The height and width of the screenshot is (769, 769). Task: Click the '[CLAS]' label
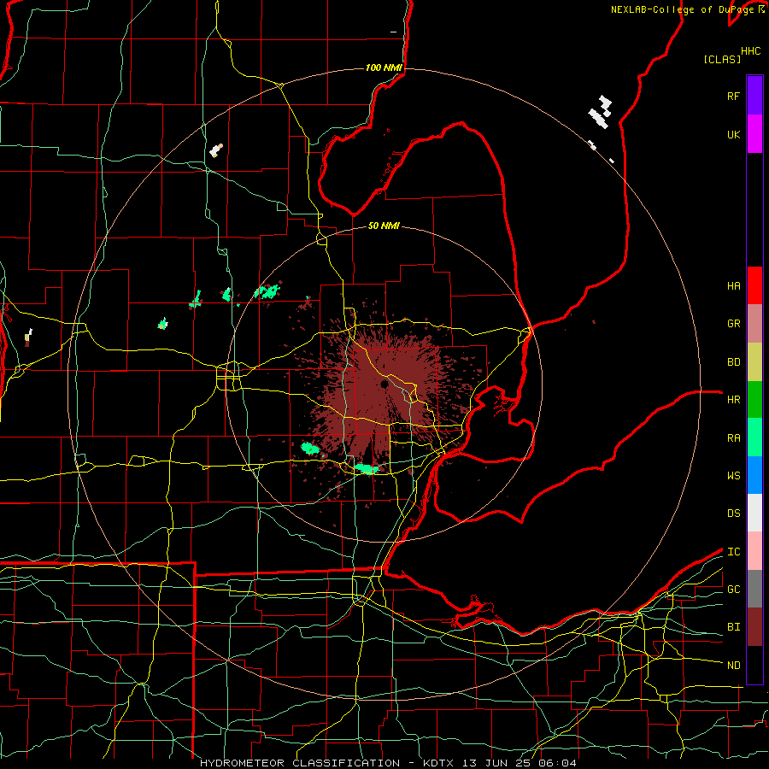click(x=722, y=59)
